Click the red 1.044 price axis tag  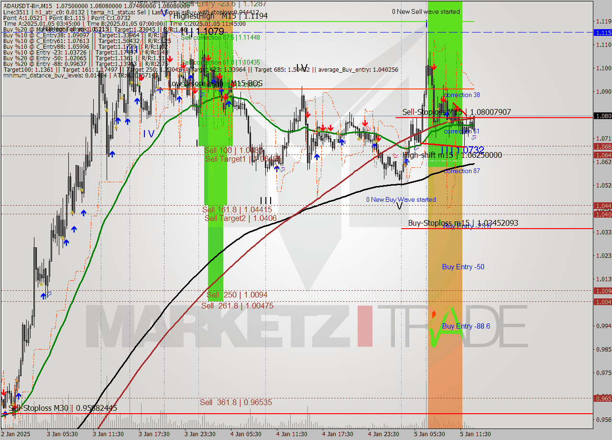602,206
